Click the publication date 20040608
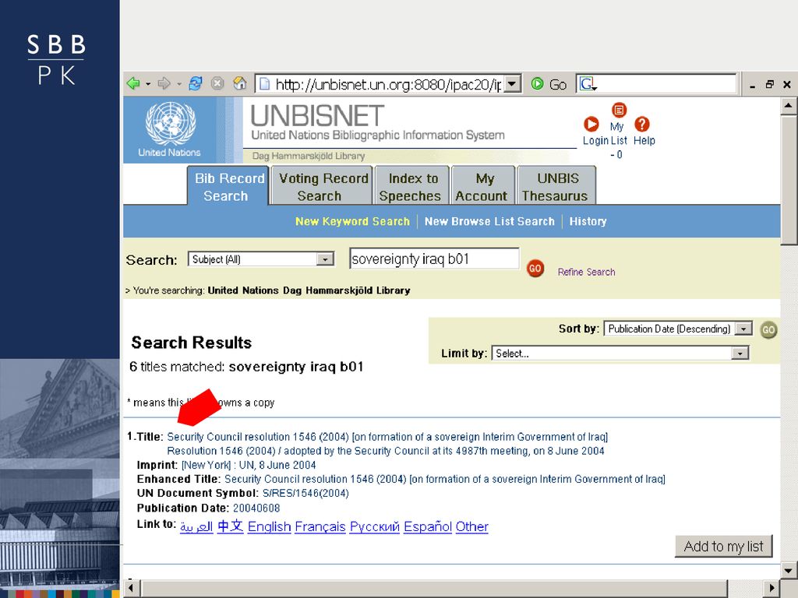The image size is (798, 598). pyautogui.click(x=256, y=508)
